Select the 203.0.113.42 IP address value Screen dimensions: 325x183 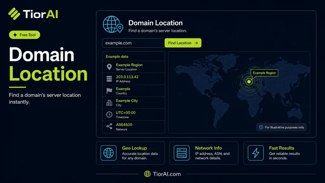click(x=127, y=77)
